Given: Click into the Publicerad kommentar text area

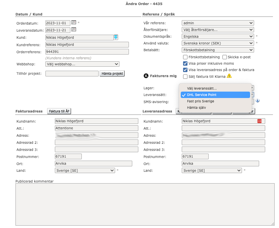Looking at the screenshot, I should point(145,204).
